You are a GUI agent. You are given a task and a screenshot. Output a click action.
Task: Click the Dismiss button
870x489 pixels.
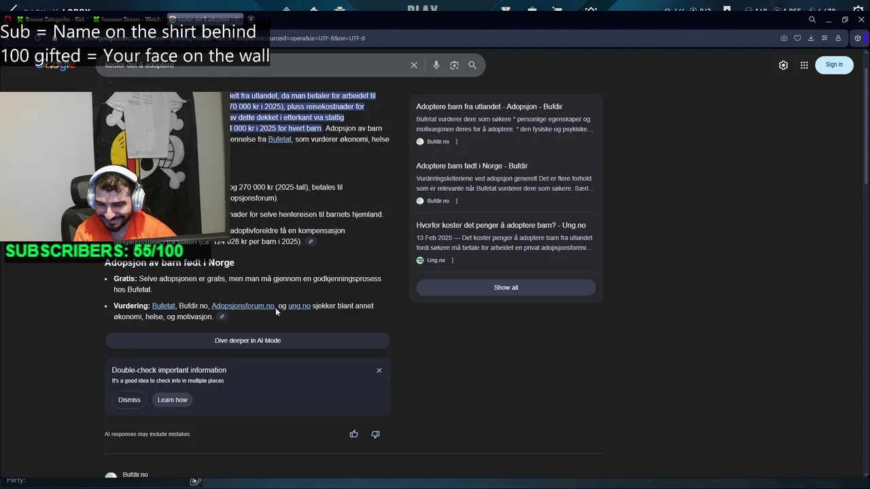(129, 400)
